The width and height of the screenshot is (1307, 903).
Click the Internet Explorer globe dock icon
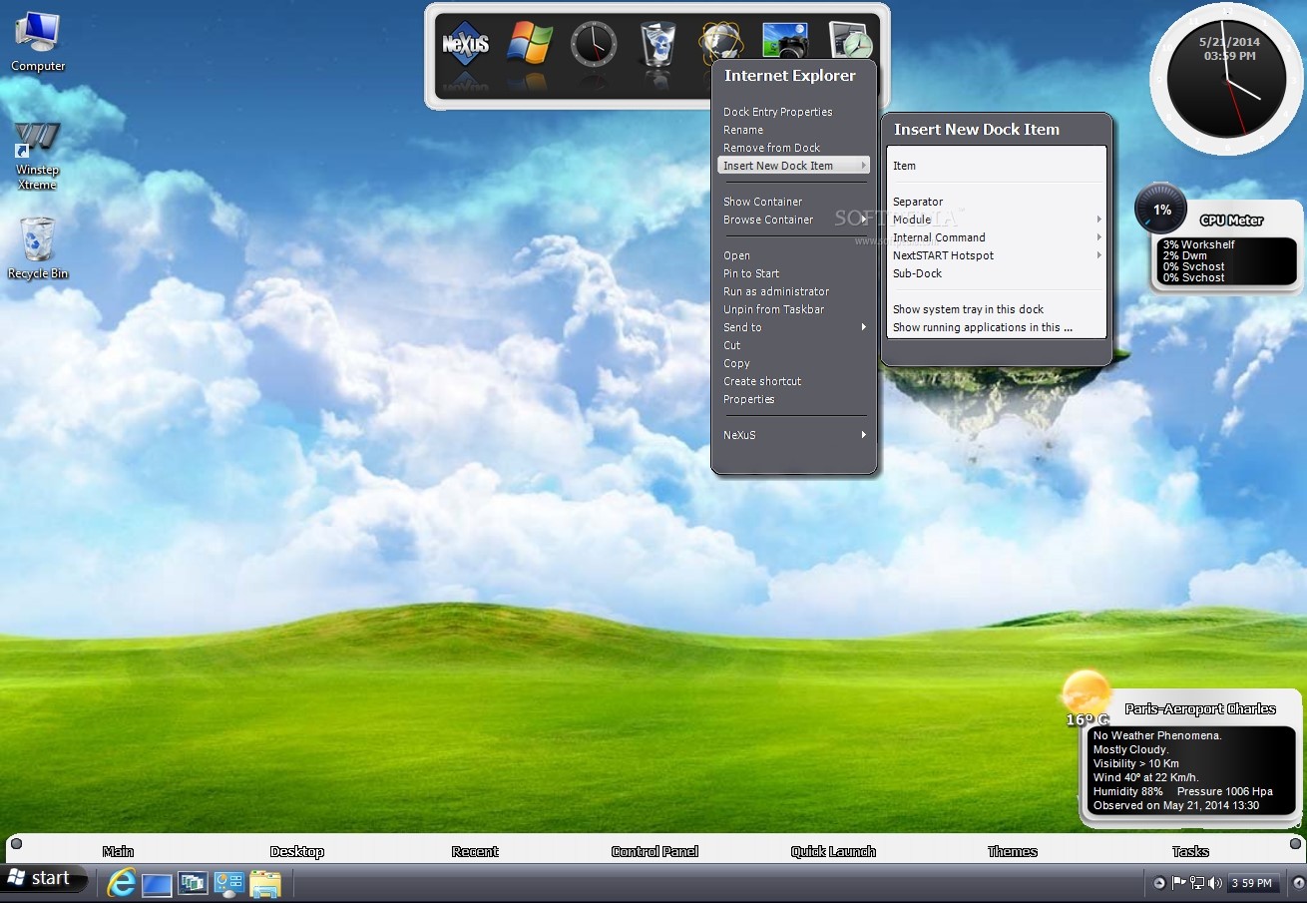[720, 40]
